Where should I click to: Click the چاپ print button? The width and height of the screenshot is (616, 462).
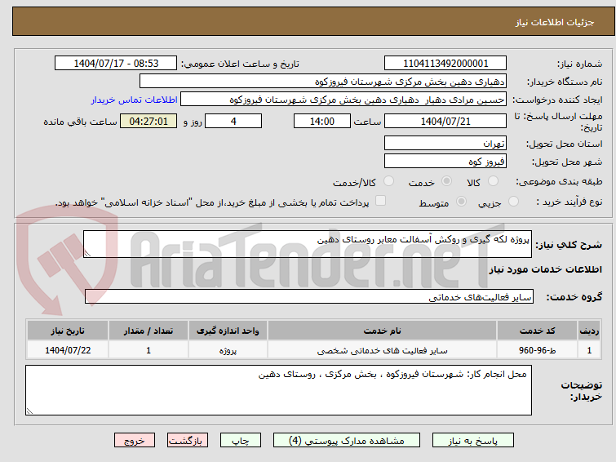tap(241, 441)
